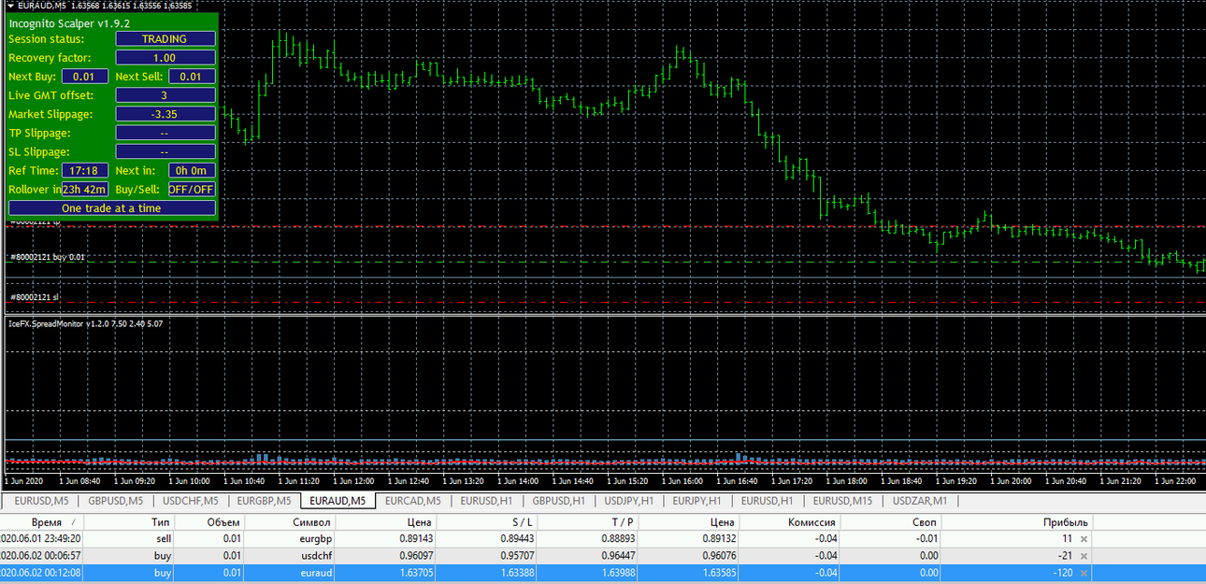This screenshot has width=1206, height=584.
Task: Click the SL Slippage value field
Action: tap(165, 151)
